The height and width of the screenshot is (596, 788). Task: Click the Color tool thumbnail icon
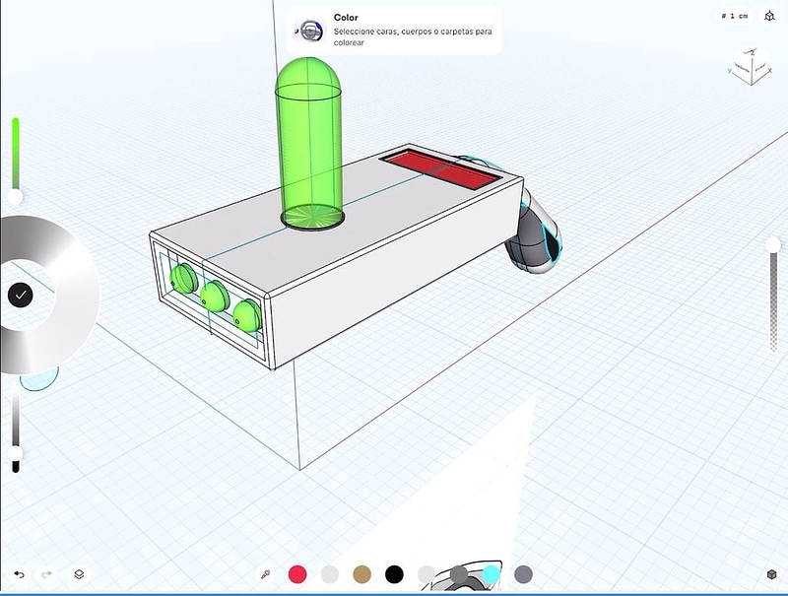click(310, 31)
